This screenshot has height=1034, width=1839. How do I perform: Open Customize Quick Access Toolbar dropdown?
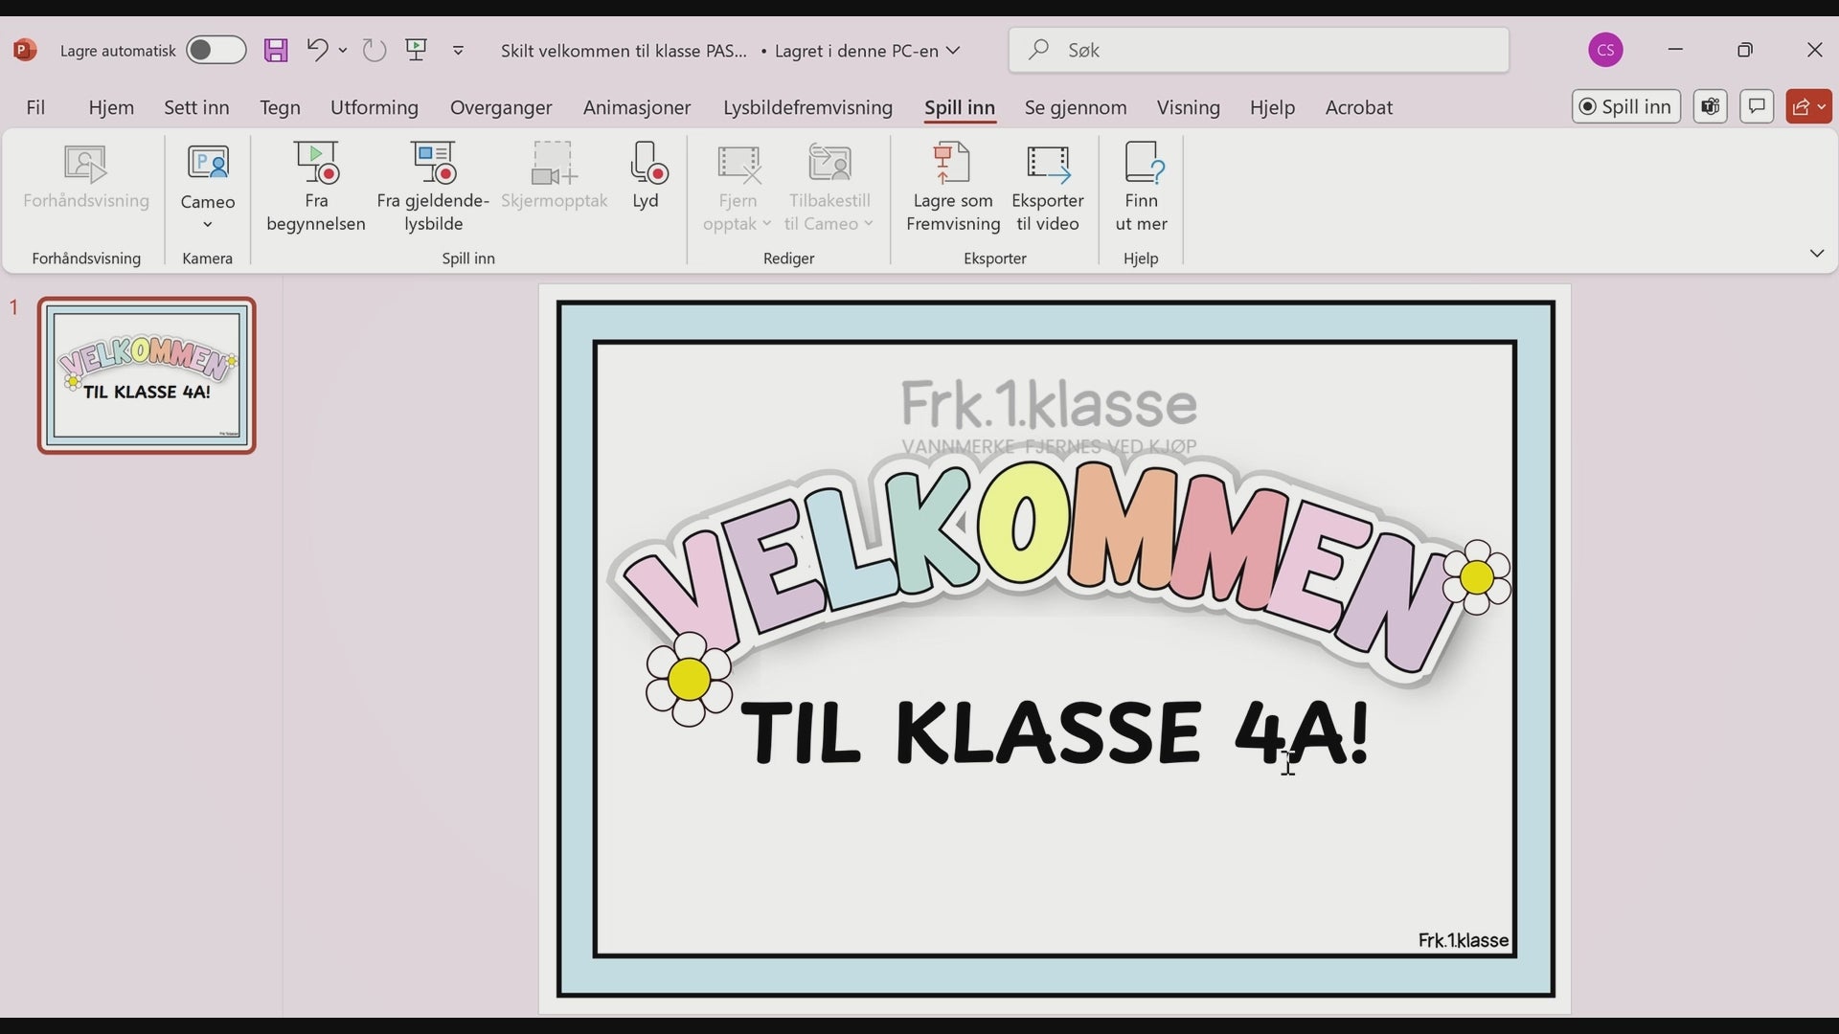coord(458,50)
